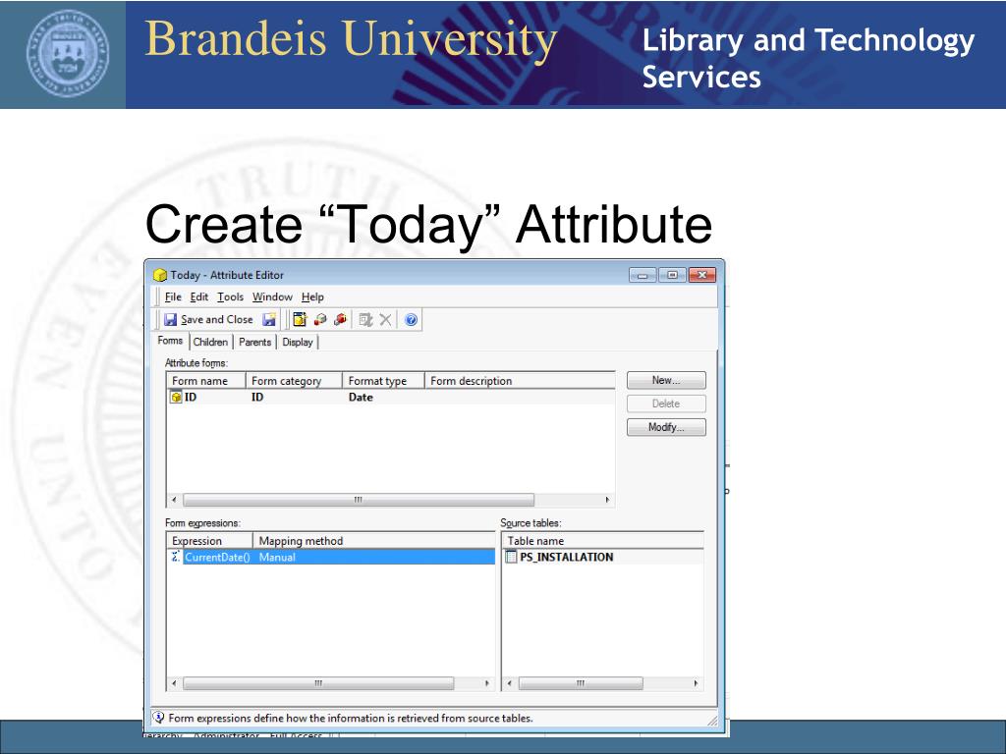This screenshot has height=754, width=1006.
Task: Click attribute forms scrollbar left arrow
Action: coord(174,500)
